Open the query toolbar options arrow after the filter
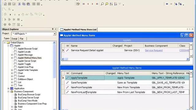Screen dimensions: 196x110 pos(123,5)
